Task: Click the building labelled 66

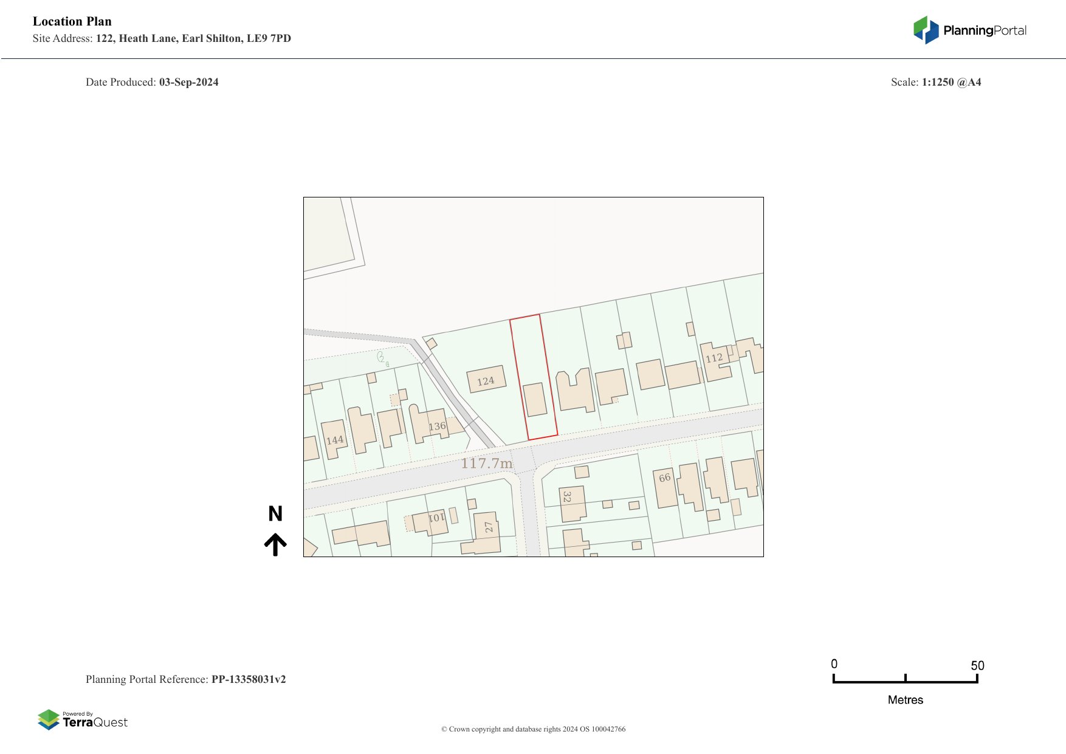Action: click(x=666, y=488)
